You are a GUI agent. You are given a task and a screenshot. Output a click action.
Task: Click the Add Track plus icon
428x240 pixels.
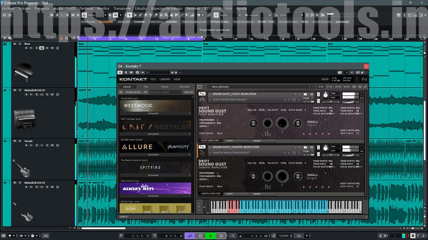[5, 38]
